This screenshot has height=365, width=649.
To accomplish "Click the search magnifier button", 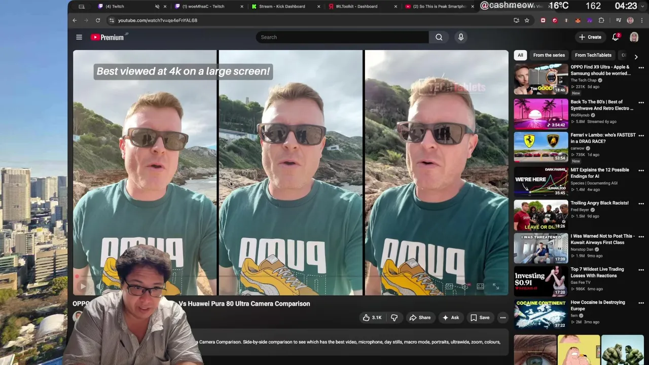I will pyautogui.click(x=439, y=37).
